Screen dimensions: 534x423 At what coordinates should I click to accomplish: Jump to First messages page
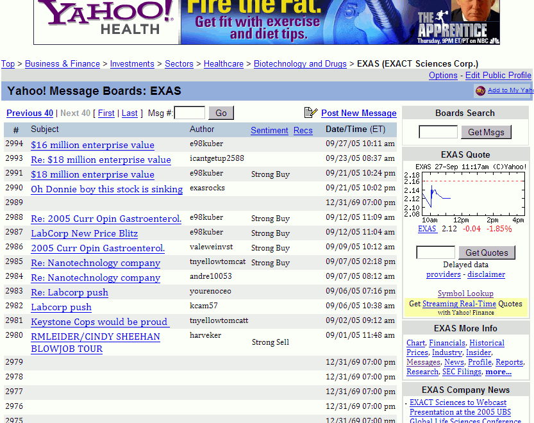pyautogui.click(x=106, y=113)
